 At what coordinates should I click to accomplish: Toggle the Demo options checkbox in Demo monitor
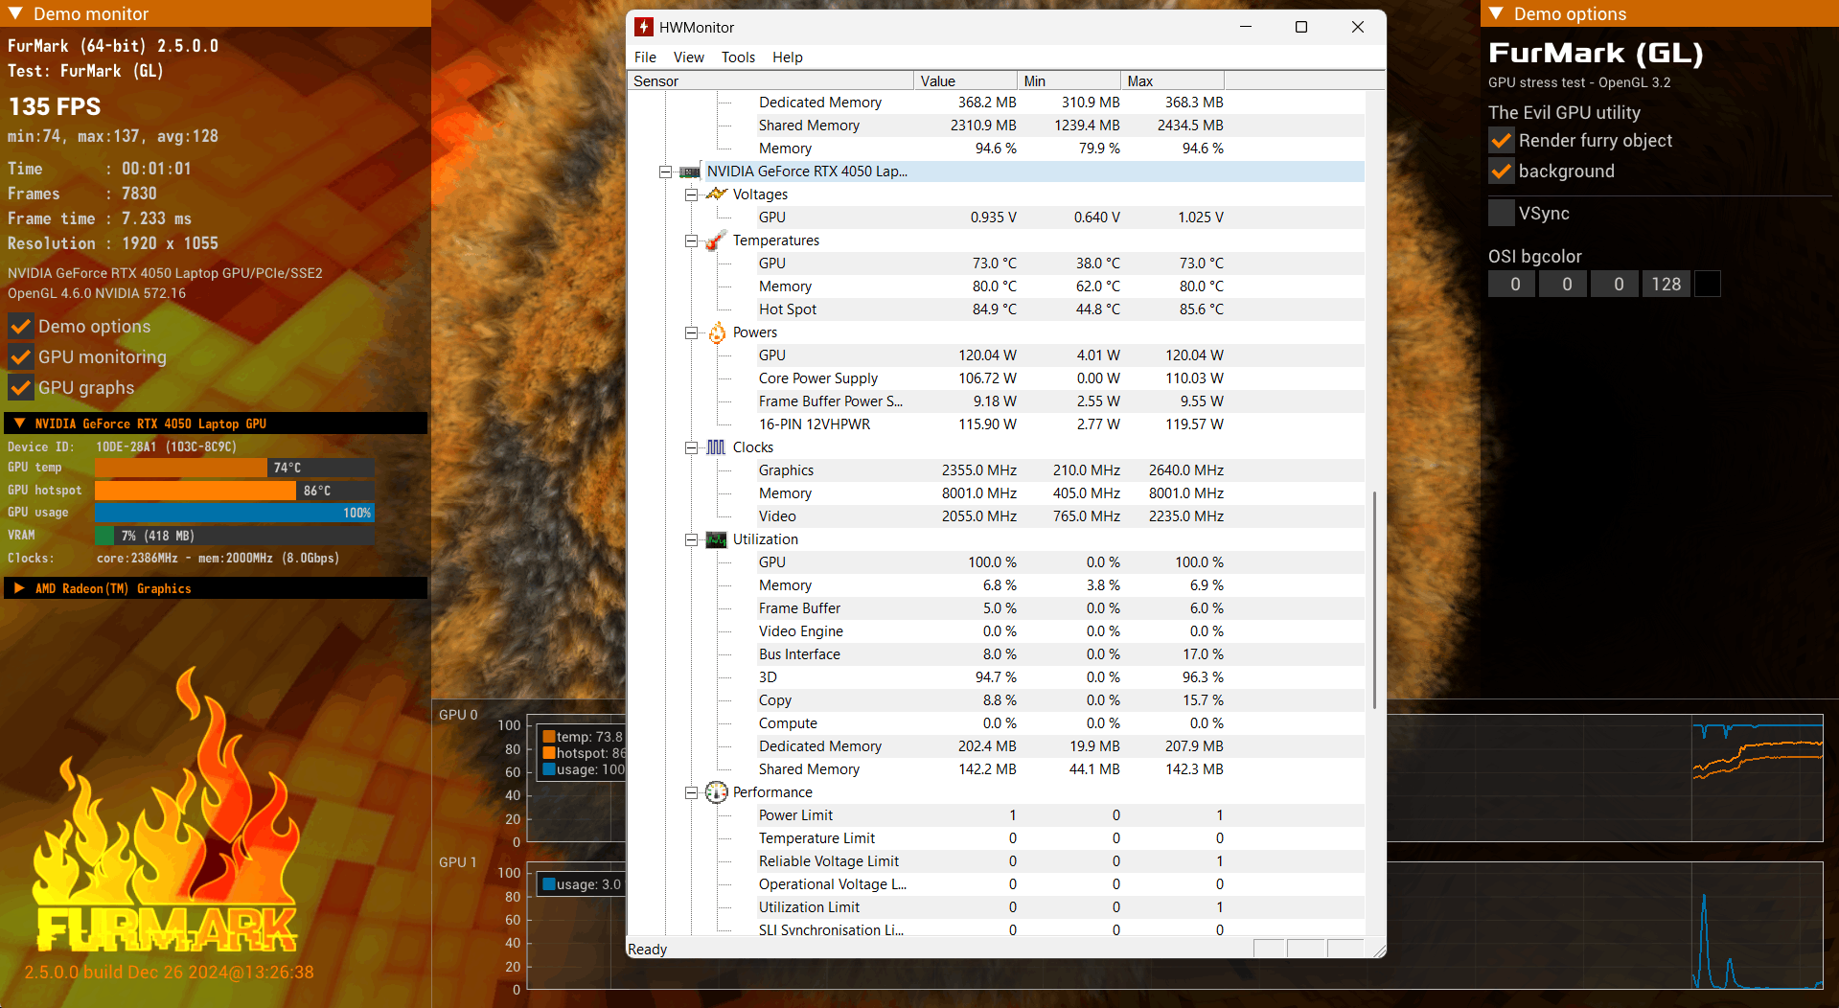(20, 327)
